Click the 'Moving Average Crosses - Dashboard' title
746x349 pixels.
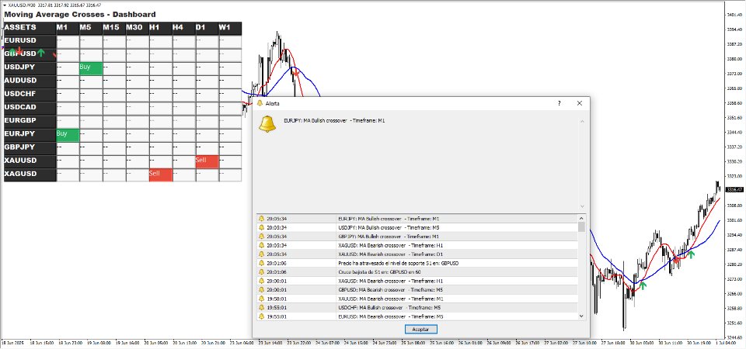click(x=79, y=15)
